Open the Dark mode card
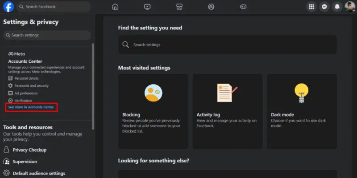Image resolution: width=357 pixels, height=178 pixels. [x=302, y=111]
